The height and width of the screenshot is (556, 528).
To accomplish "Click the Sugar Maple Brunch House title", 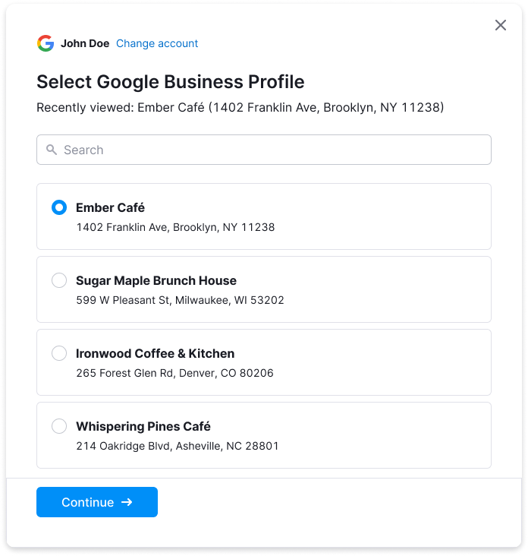I will [x=156, y=280].
